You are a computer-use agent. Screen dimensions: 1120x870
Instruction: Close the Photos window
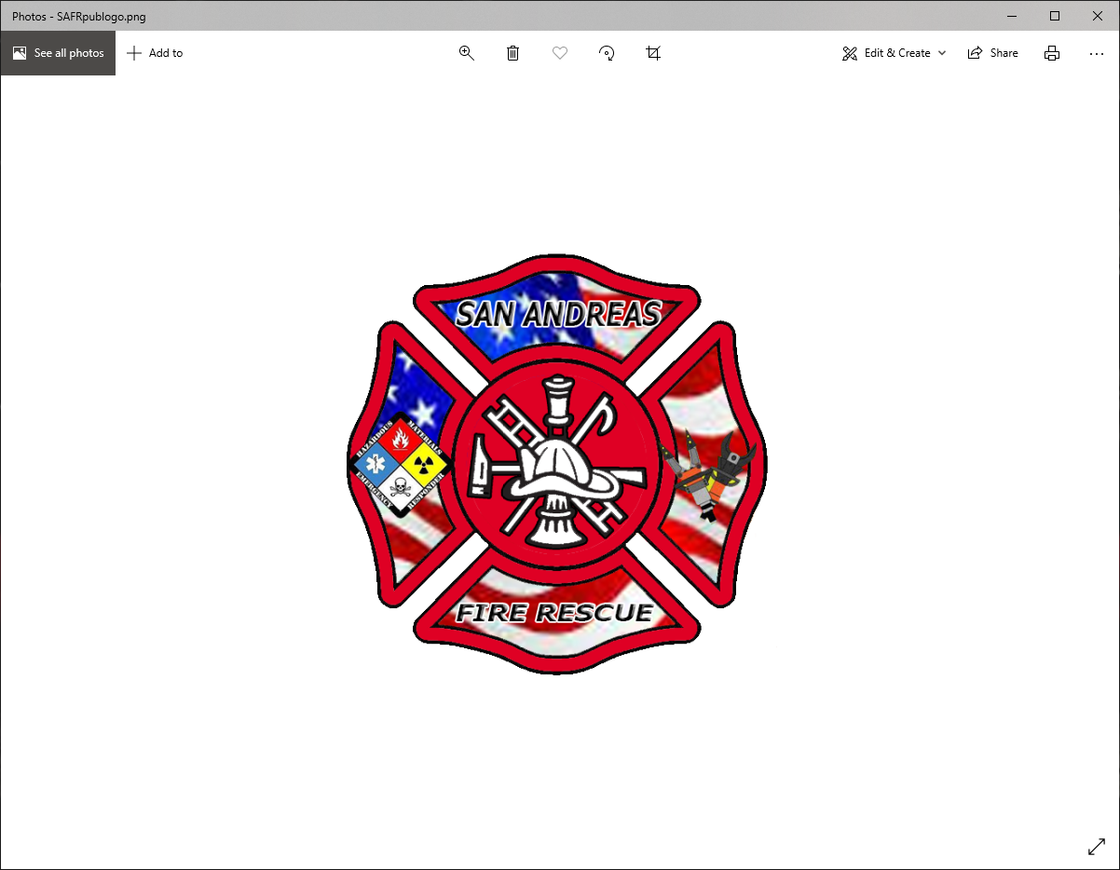1098,16
